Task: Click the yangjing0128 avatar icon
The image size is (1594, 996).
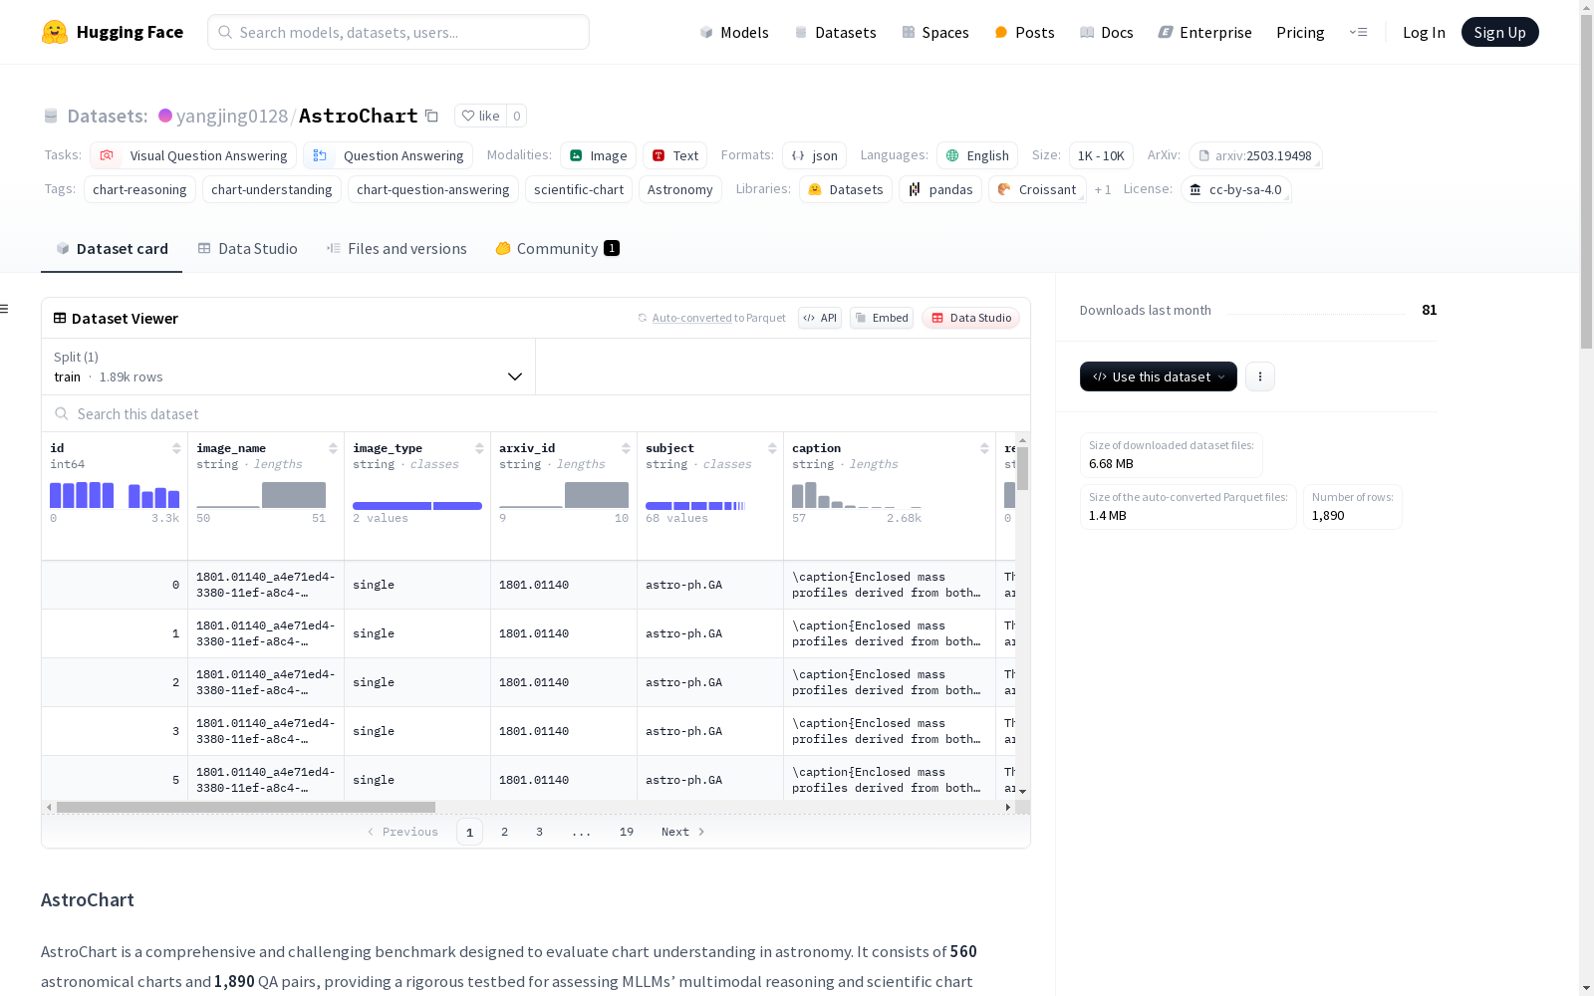Action: point(165,116)
